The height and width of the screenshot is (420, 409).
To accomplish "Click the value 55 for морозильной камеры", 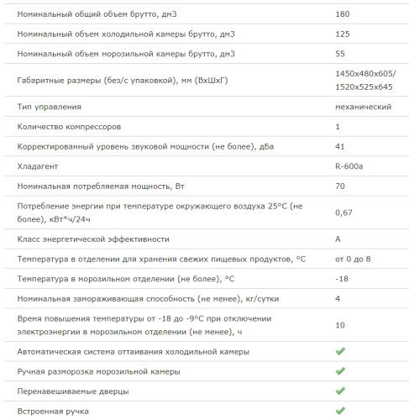I will point(340,54).
